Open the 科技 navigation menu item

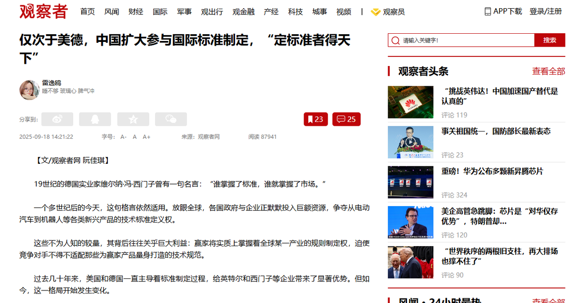295,12
